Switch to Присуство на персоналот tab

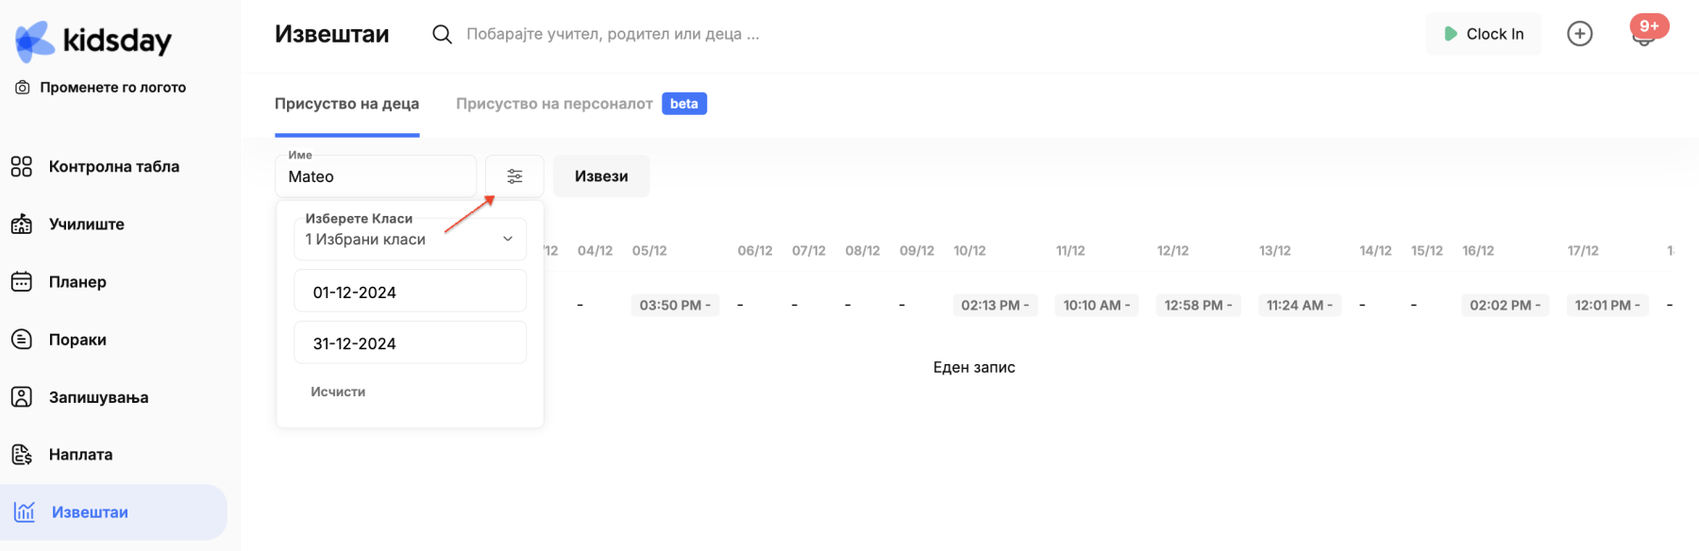tap(554, 104)
